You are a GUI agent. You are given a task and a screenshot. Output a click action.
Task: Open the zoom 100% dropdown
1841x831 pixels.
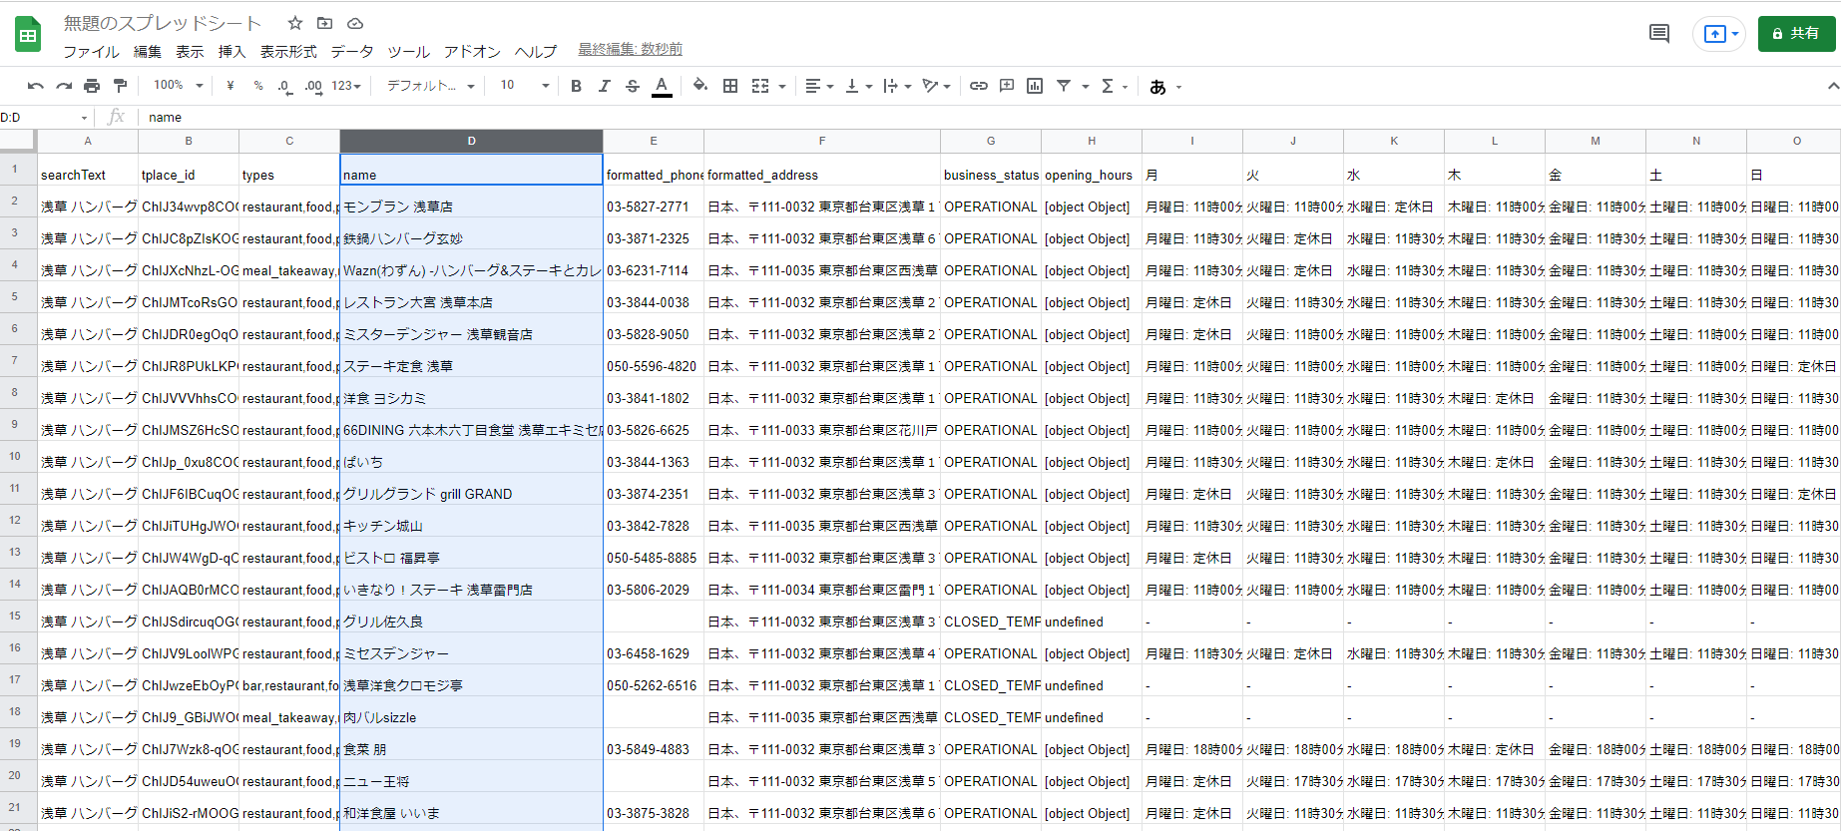(x=178, y=86)
